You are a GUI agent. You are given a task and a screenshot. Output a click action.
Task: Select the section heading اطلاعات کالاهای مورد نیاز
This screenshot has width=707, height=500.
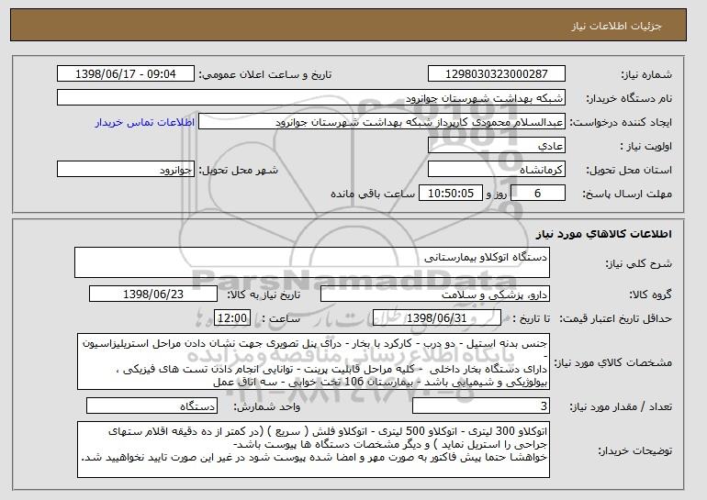click(x=604, y=234)
